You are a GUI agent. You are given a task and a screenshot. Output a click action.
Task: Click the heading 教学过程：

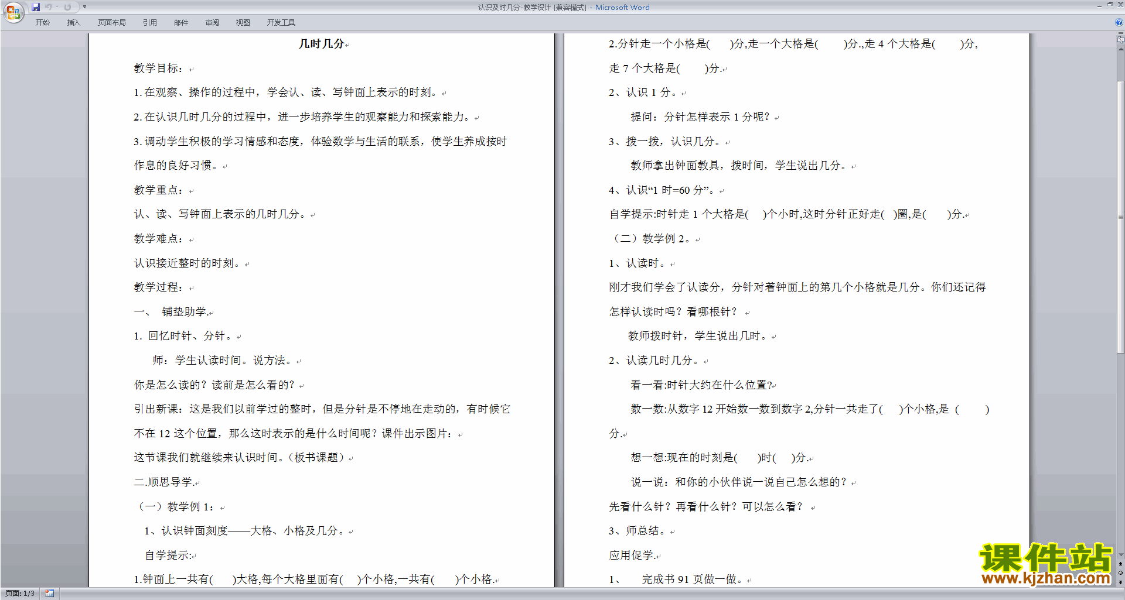(x=159, y=287)
